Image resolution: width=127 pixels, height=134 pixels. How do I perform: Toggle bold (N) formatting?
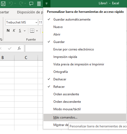(x=8, y=30)
